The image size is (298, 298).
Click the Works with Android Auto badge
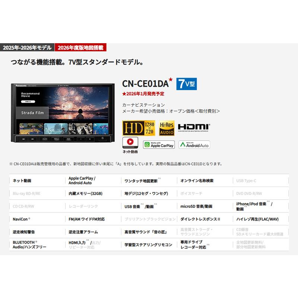[194, 145]
